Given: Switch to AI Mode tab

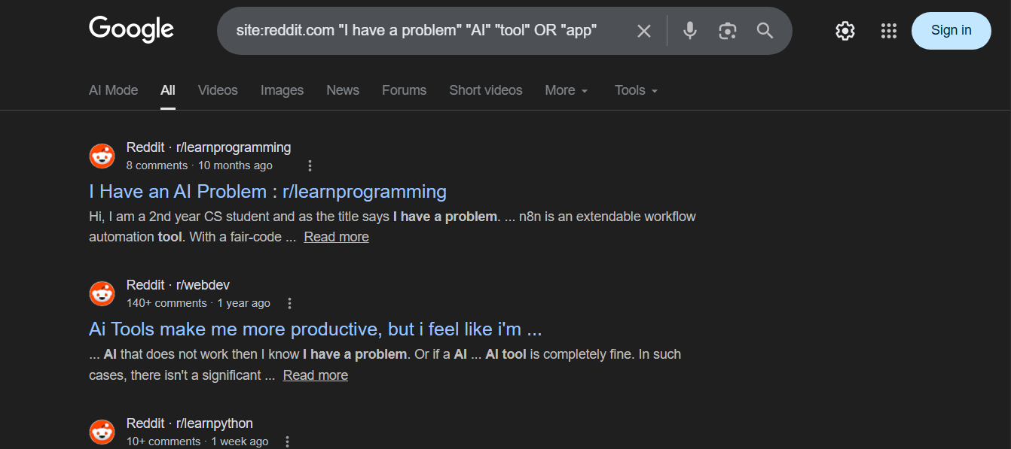Looking at the screenshot, I should click(113, 90).
